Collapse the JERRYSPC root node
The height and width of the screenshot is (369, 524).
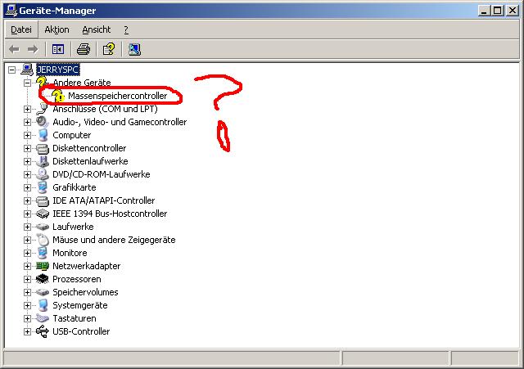pyautogui.click(x=11, y=70)
